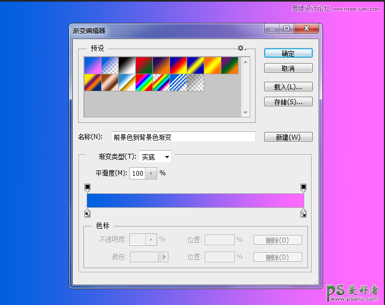The height and width of the screenshot is (305, 385).
Task: Choose the red-to-green gradient preset
Action: (144, 65)
